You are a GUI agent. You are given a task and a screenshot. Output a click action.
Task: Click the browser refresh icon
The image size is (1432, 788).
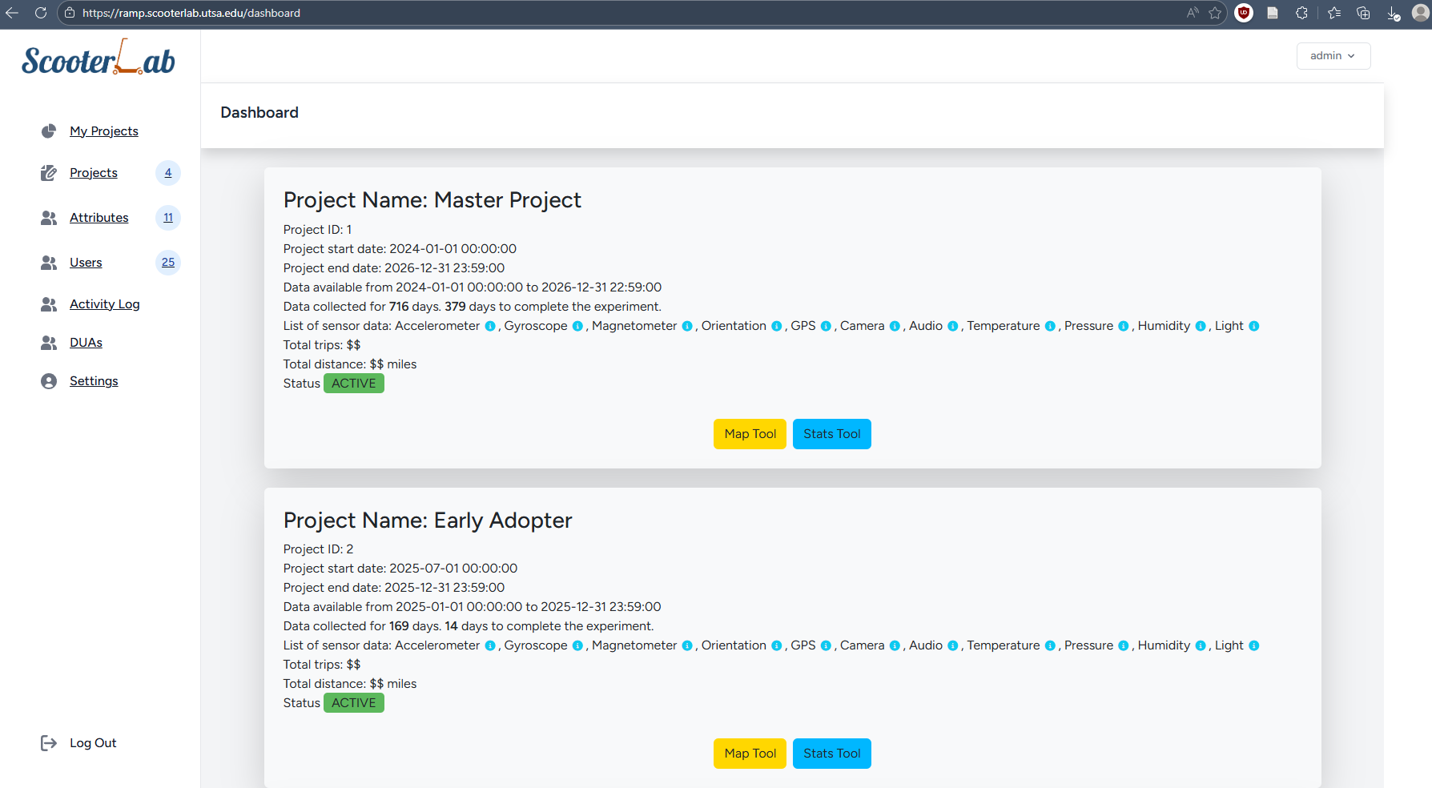coord(40,13)
